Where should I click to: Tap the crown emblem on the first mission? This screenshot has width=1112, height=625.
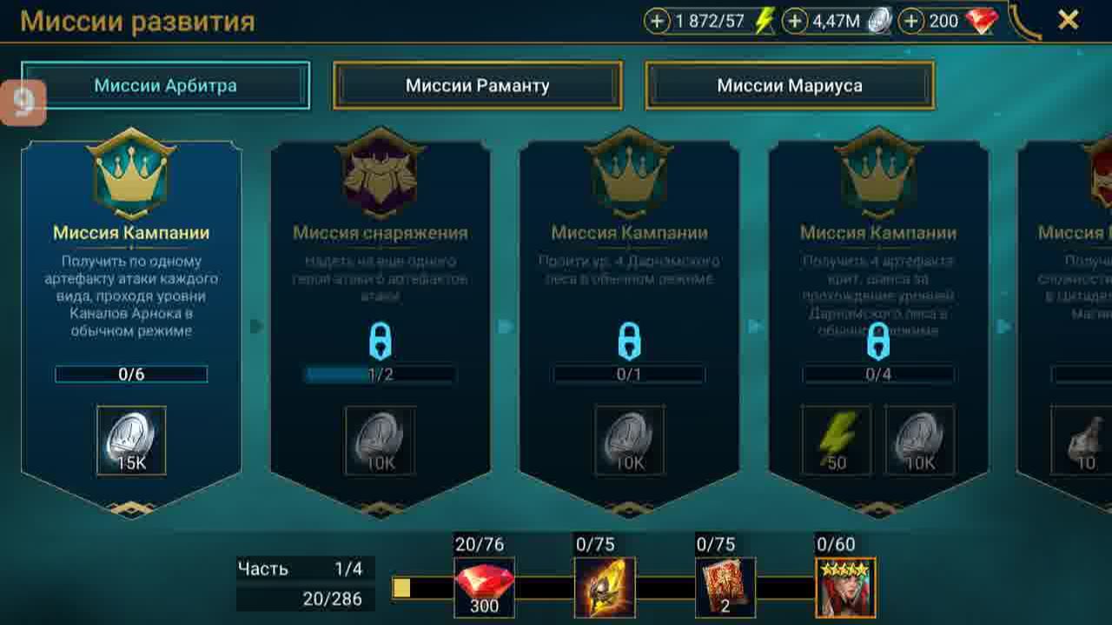tap(131, 174)
